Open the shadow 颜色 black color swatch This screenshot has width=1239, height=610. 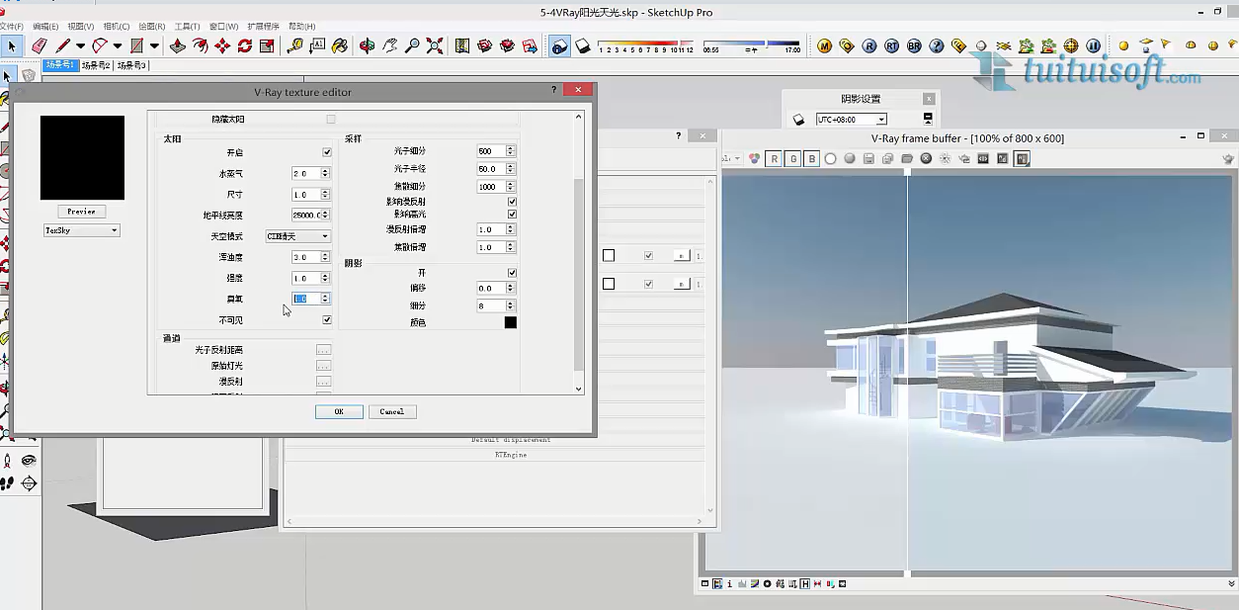point(511,322)
